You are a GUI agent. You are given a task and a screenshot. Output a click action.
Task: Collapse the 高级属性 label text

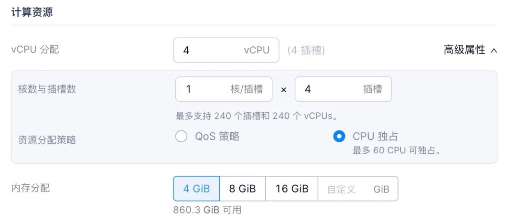tap(464, 50)
